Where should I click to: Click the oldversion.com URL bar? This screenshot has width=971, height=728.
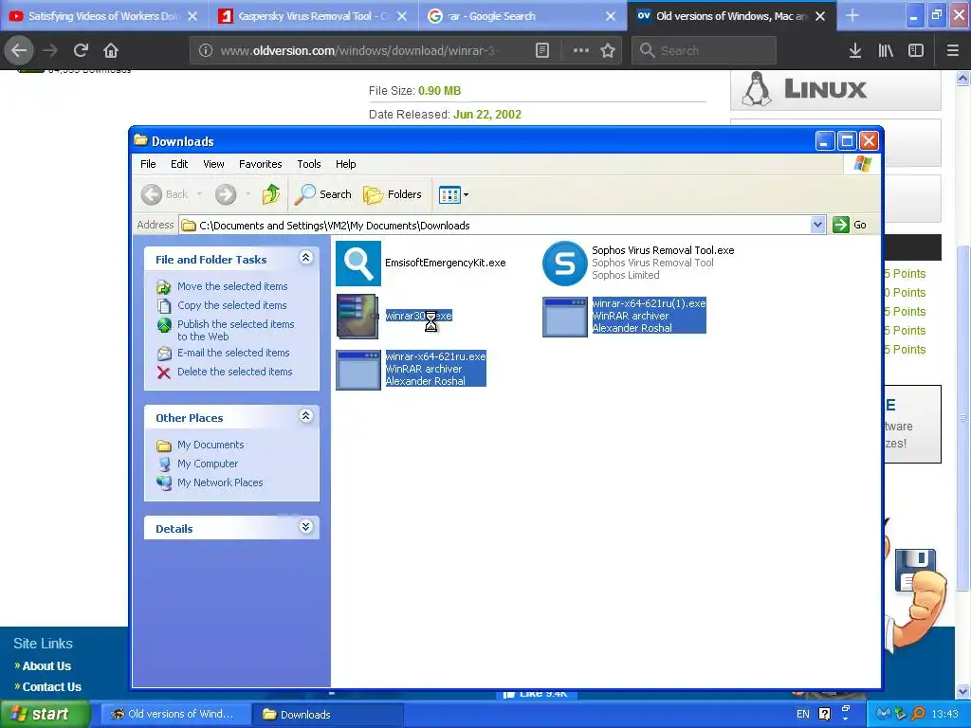[359, 50]
